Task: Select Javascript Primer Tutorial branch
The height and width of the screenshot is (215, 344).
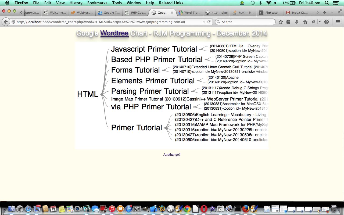Action: point(154,49)
